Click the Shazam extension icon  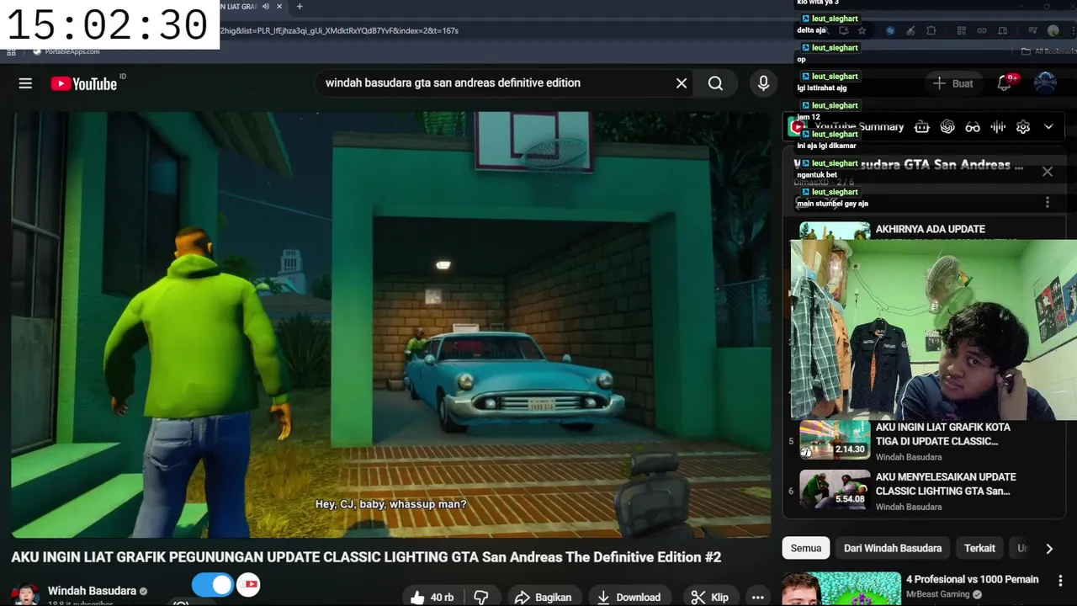pyautogui.click(x=890, y=30)
